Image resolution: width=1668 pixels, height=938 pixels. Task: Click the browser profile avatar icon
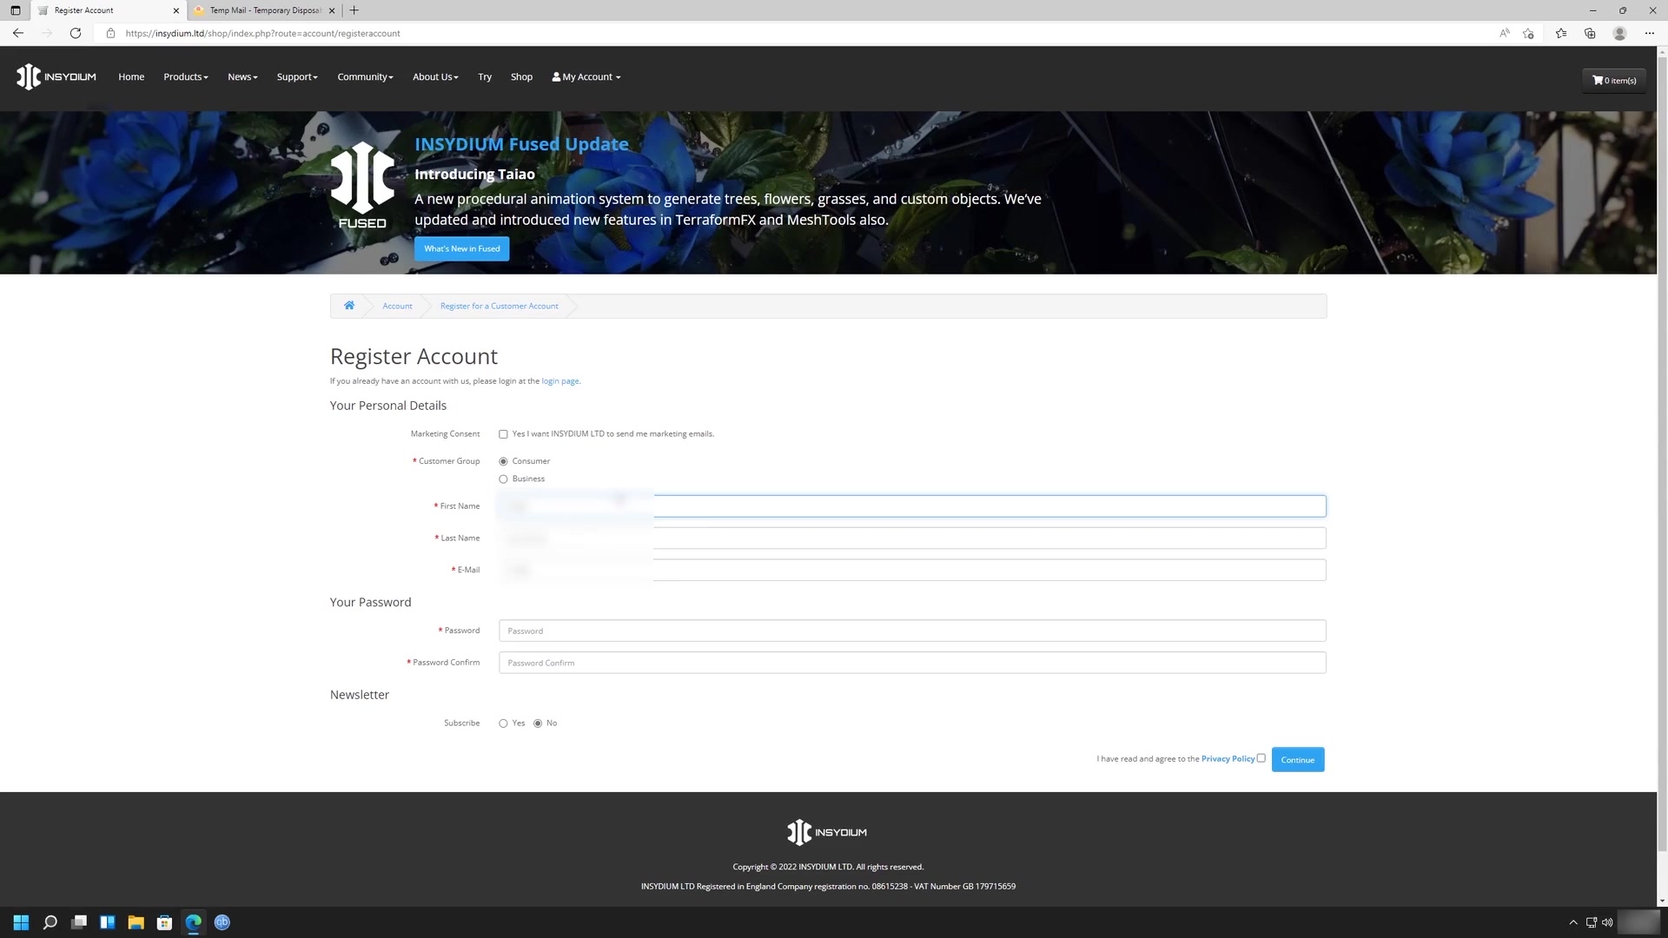pyautogui.click(x=1619, y=33)
